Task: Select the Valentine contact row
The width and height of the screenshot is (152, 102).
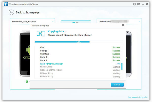Action: (x=79, y=54)
